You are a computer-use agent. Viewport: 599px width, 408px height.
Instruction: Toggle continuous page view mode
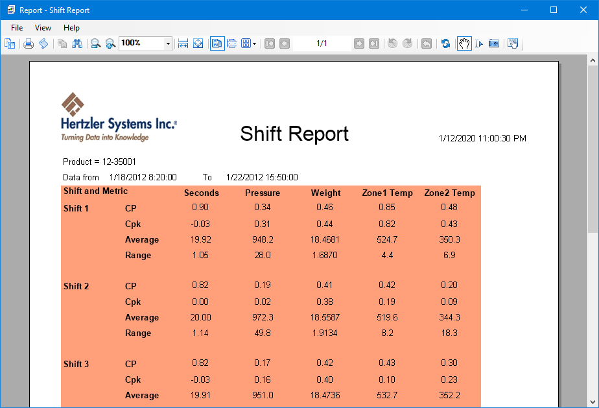coord(231,43)
